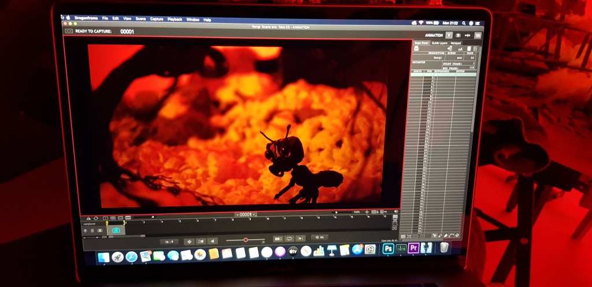
Task: Open the Capture menu
Action: pyautogui.click(x=157, y=19)
